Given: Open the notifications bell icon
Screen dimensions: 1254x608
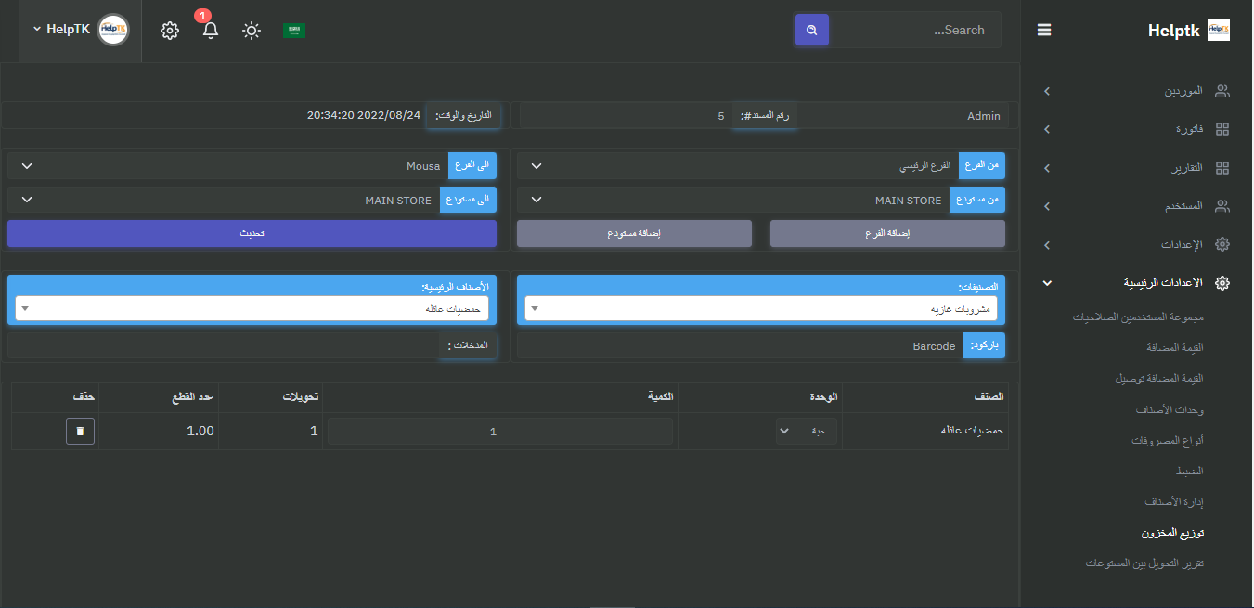Looking at the screenshot, I should pyautogui.click(x=211, y=30).
